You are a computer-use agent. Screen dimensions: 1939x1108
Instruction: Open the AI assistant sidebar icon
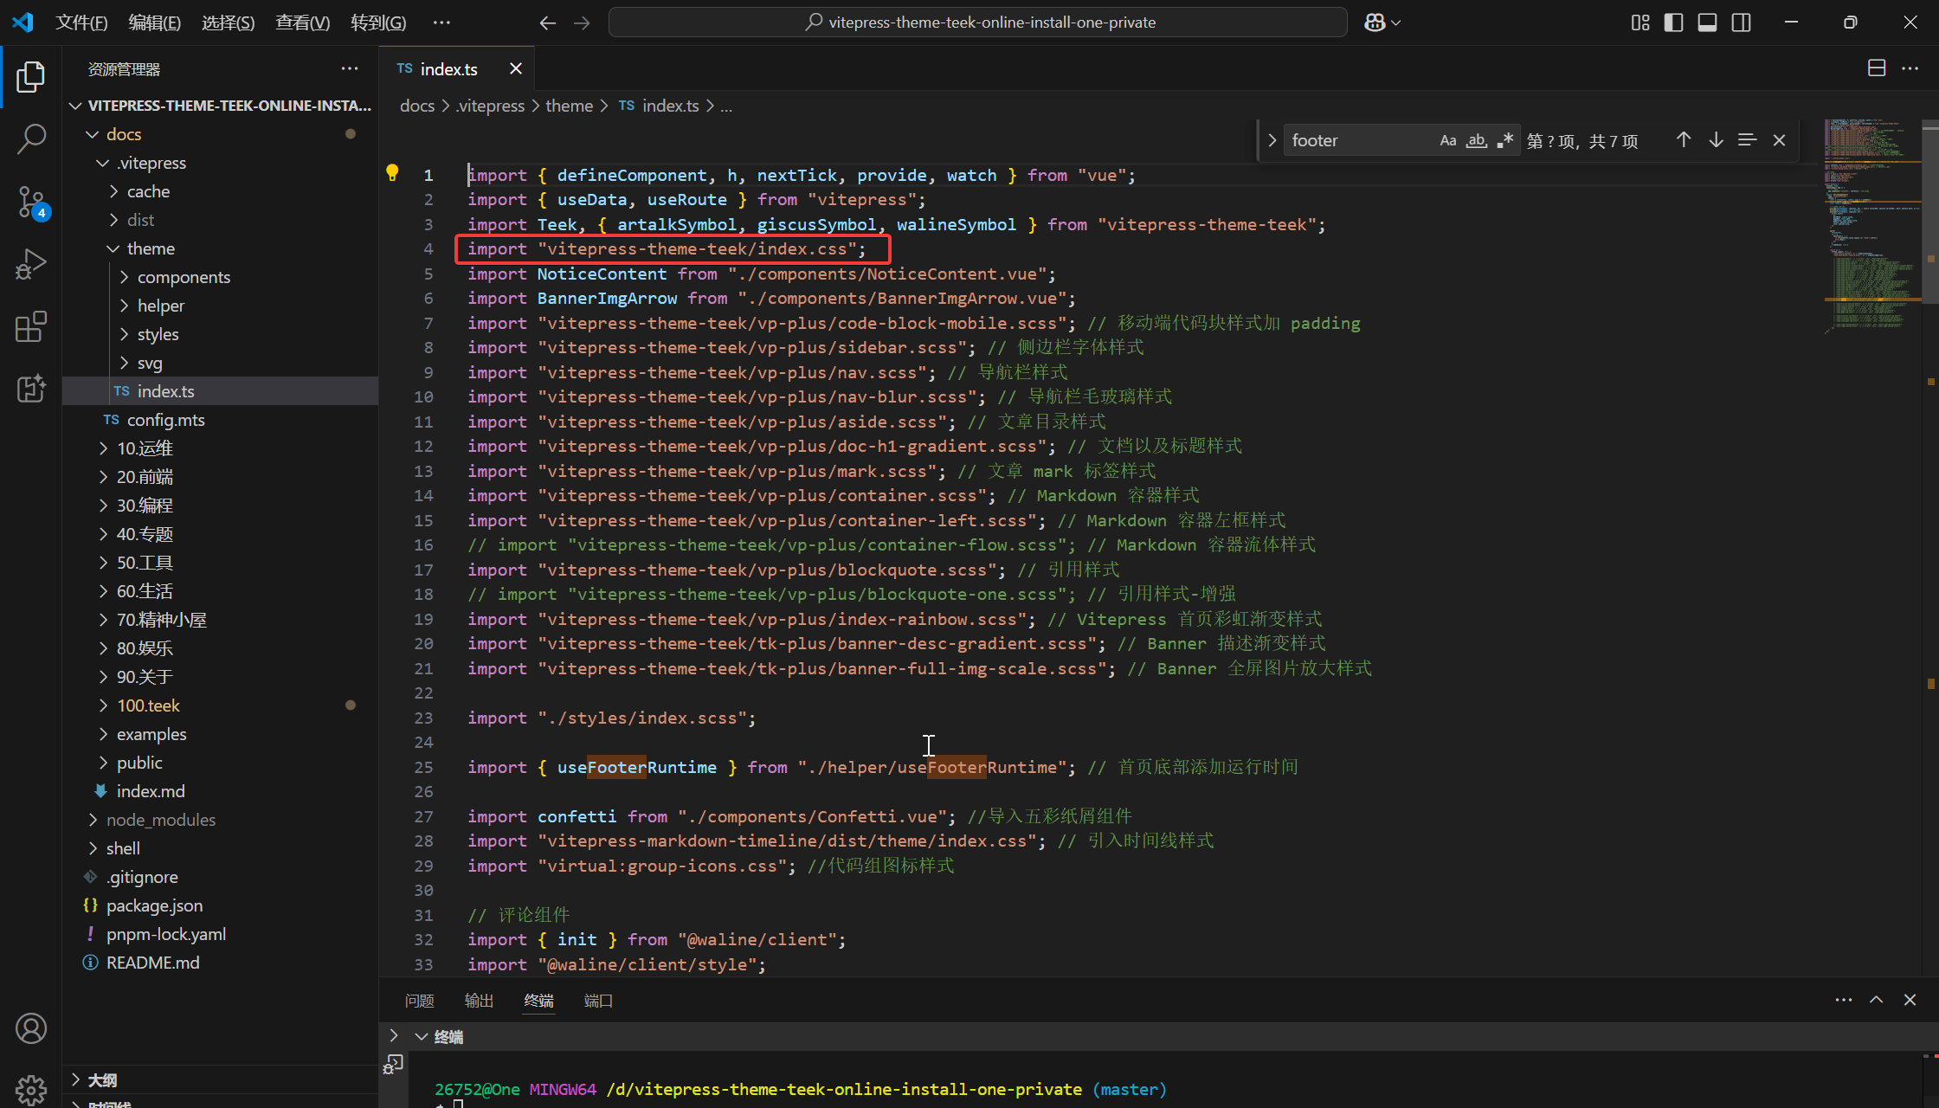pos(31,389)
